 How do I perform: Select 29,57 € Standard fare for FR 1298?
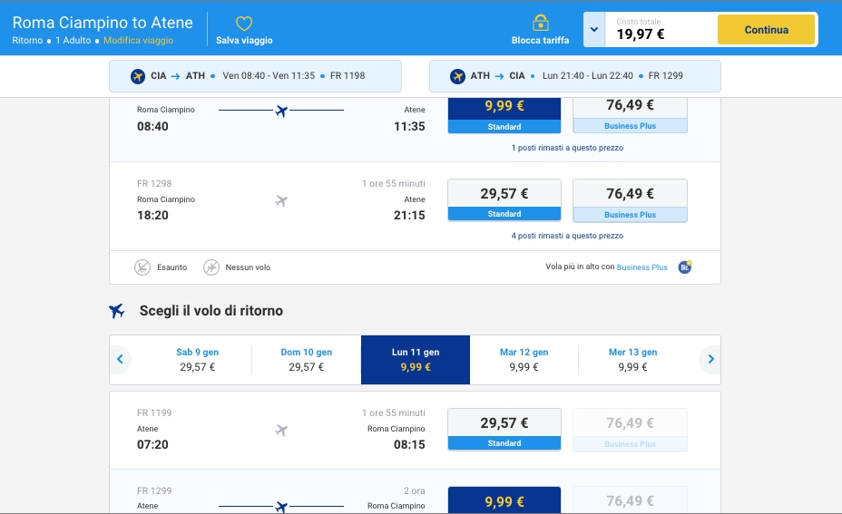[504, 200]
